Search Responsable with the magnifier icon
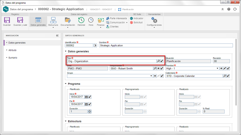The image size is (241, 135). [155, 68]
